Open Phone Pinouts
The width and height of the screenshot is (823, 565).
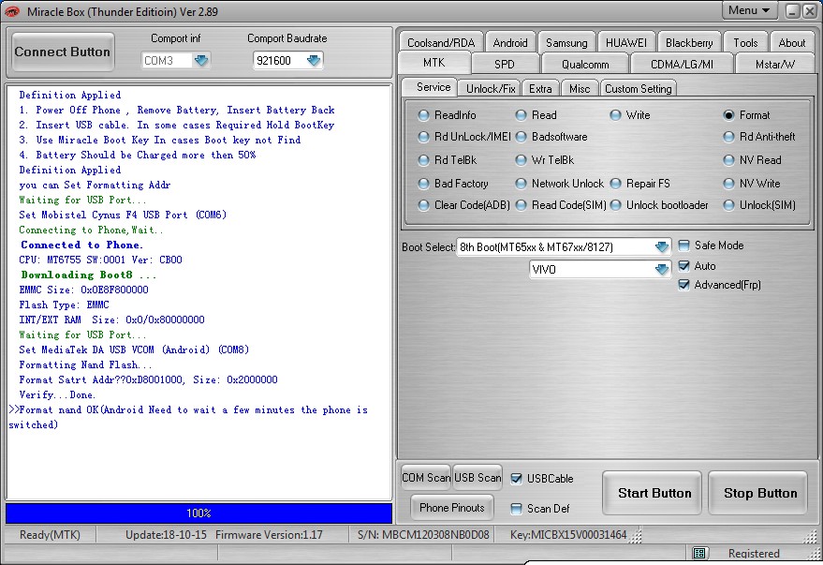452,507
